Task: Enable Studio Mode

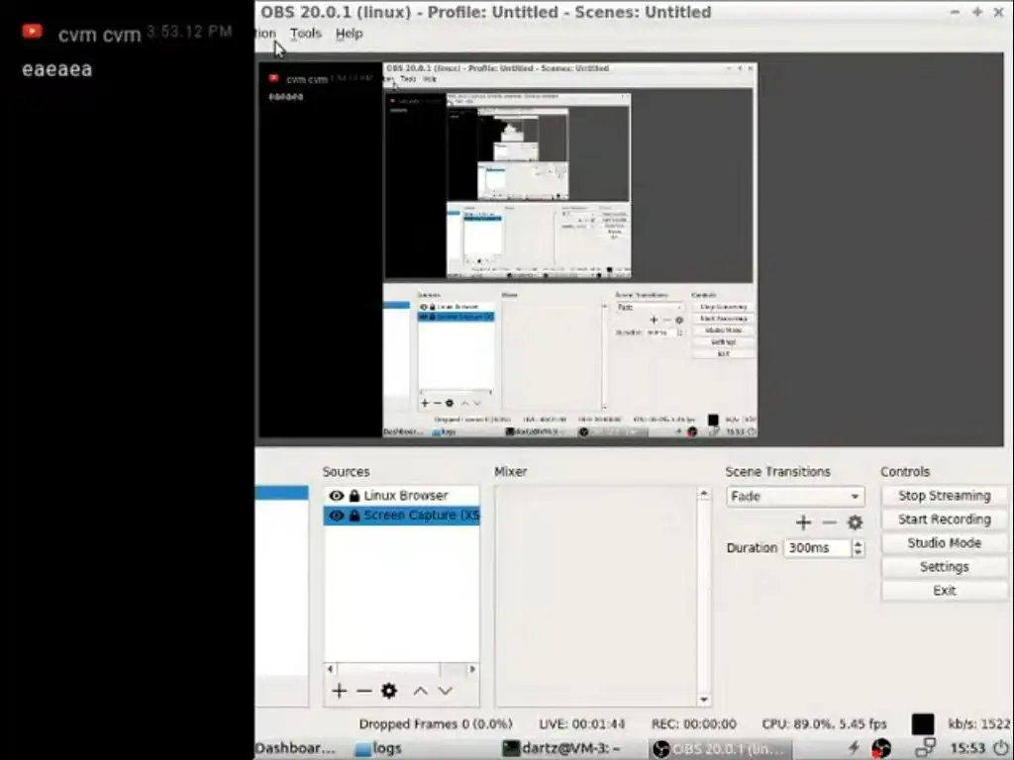Action: 944,543
